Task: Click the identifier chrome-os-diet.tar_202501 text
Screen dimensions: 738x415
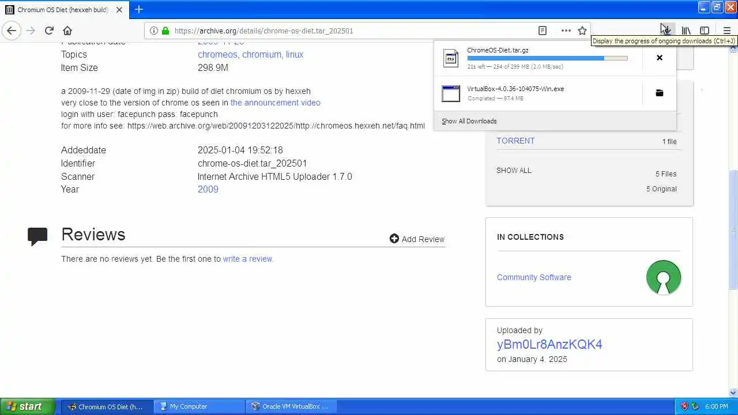Action: 252,164
